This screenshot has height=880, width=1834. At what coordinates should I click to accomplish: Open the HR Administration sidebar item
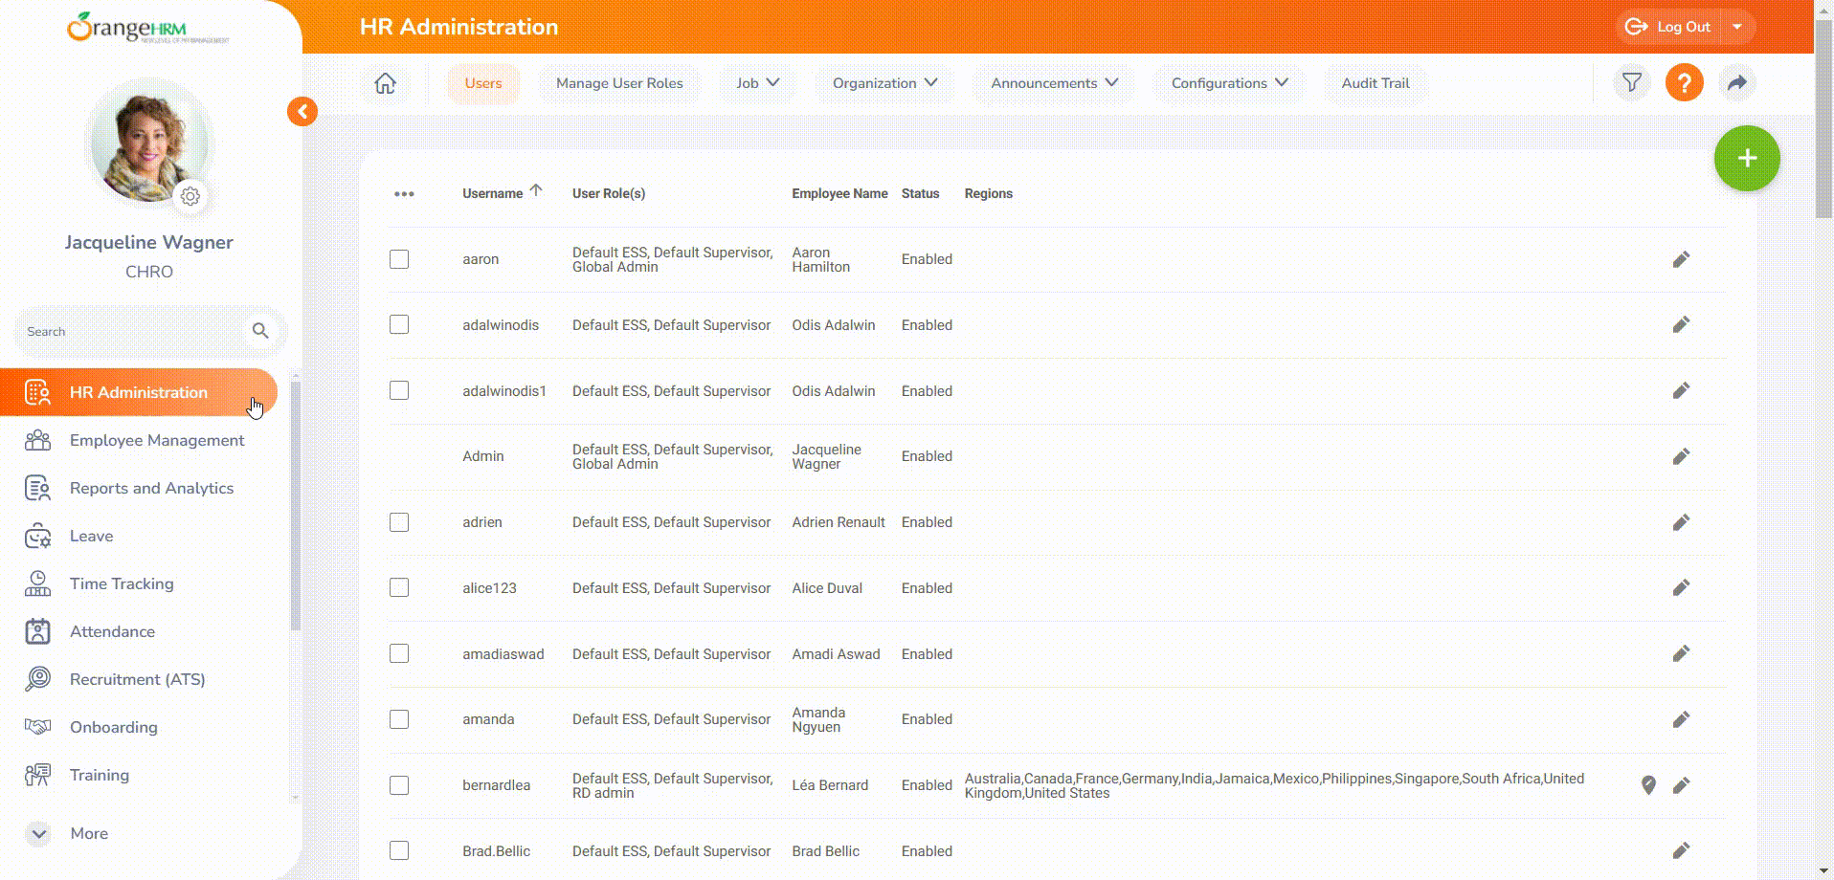(x=139, y=392)
